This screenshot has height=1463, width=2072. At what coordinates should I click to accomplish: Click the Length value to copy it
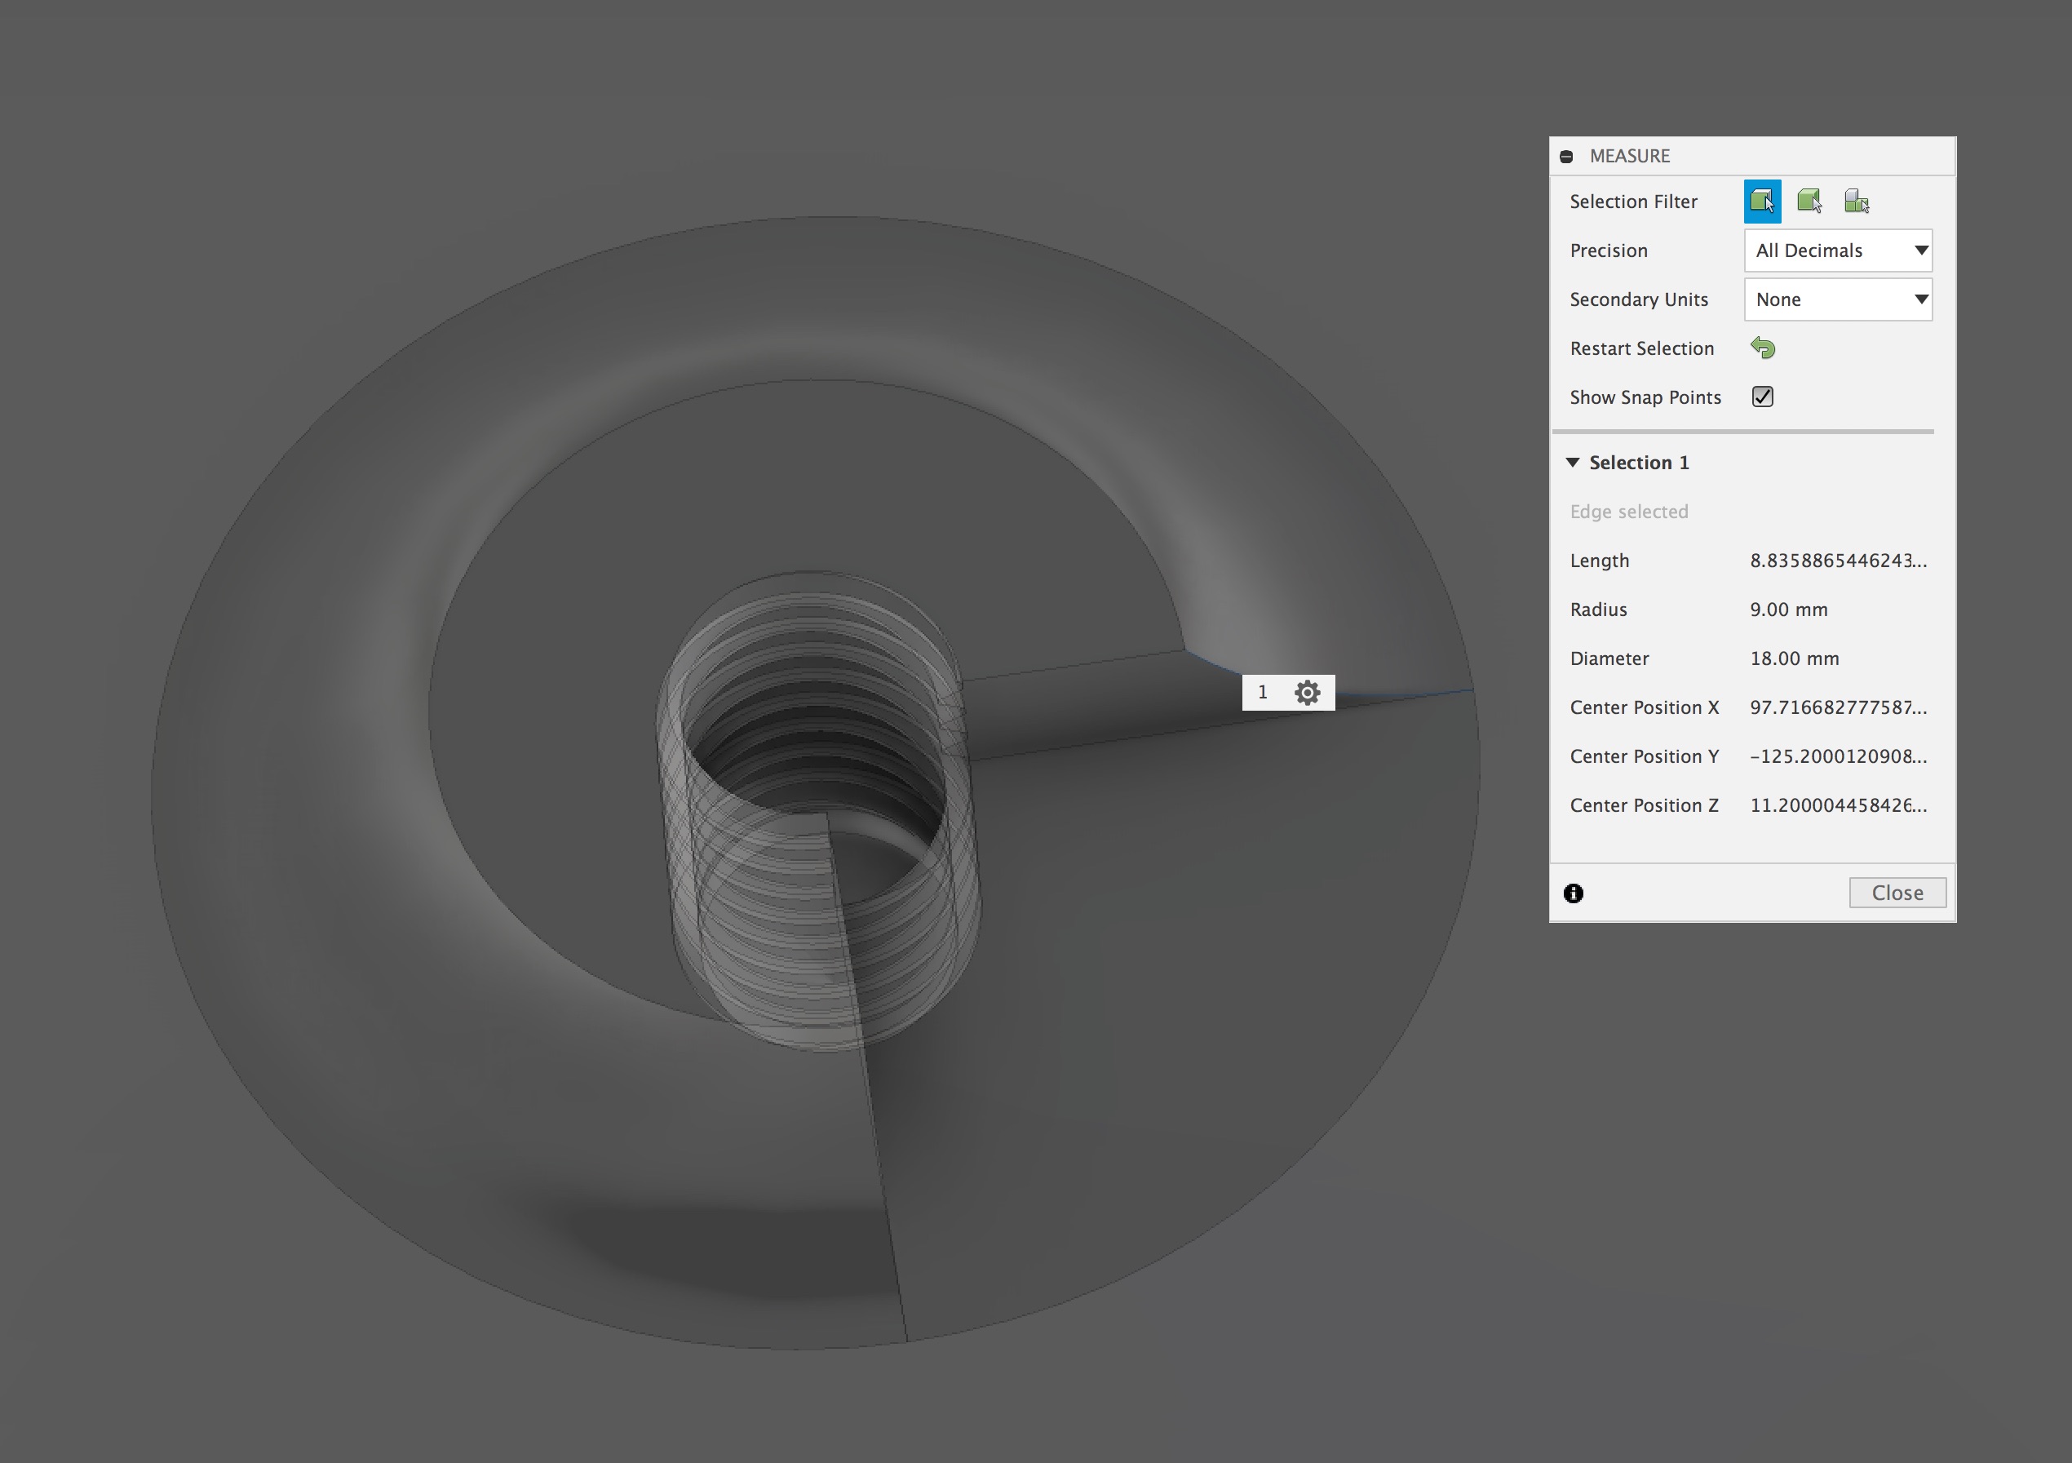(1837, 561)
